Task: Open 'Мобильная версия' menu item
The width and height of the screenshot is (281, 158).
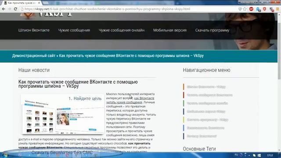Action: click(170, 30)
